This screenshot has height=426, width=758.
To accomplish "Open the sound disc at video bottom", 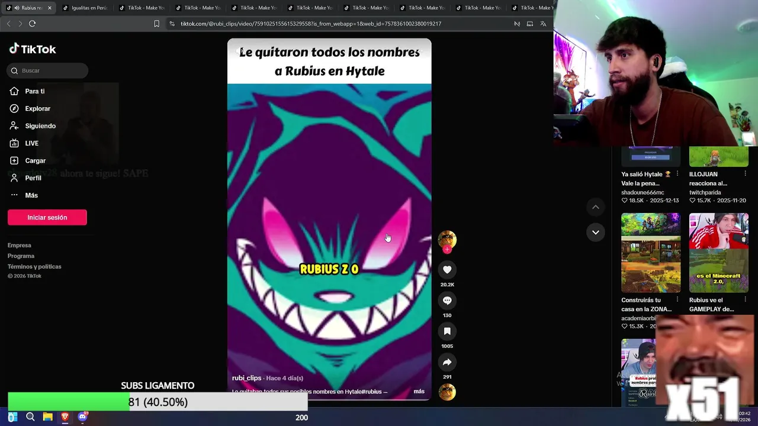I will pyautogui.click(x=447, y=392).
